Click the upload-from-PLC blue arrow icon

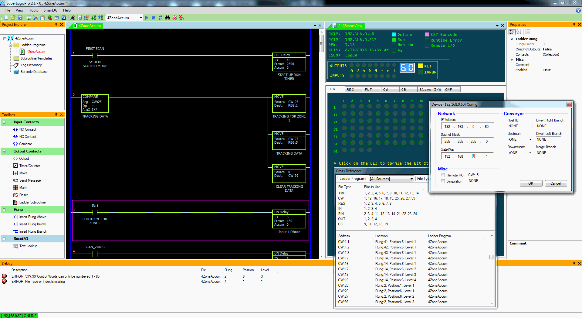click(x=100, y=18)
